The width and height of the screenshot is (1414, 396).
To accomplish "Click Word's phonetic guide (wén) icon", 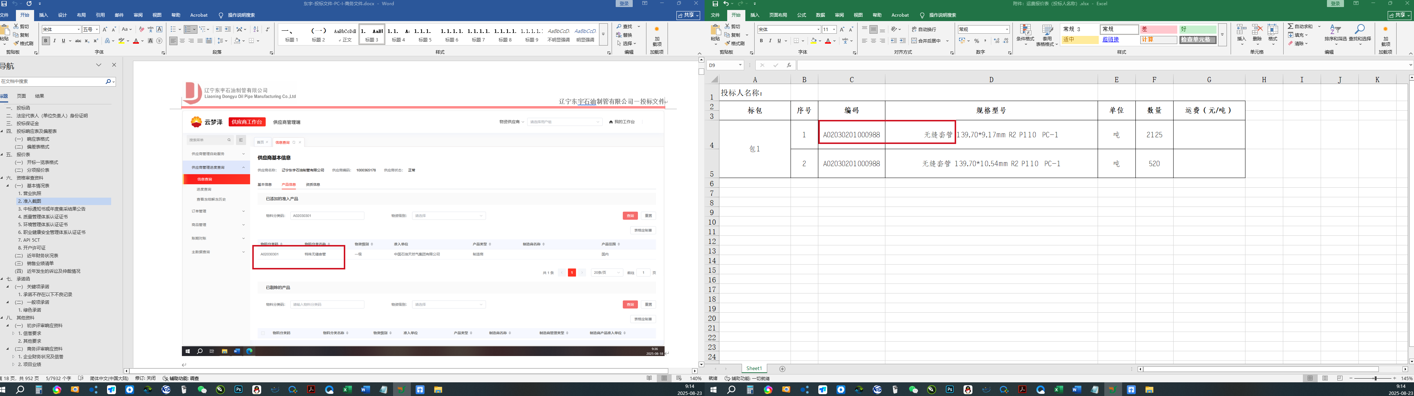I will pyautogui.click(x=150, y=29).
